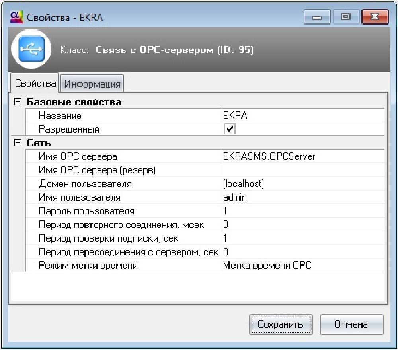Image resolution: width=398 pixels, height=350 pixels.
Task: Click the application icon in title bar
Action: pyautogui.click(x=16, y=17)
